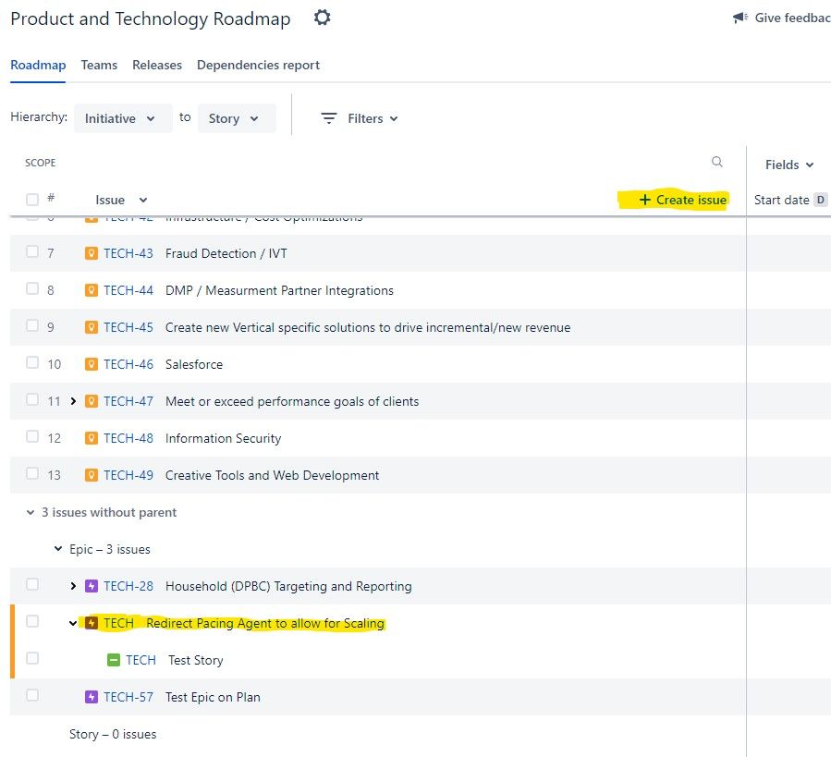831x757 pixels.
Task: Click the Give feedback megaphone icon
Action: pos(739,18)
